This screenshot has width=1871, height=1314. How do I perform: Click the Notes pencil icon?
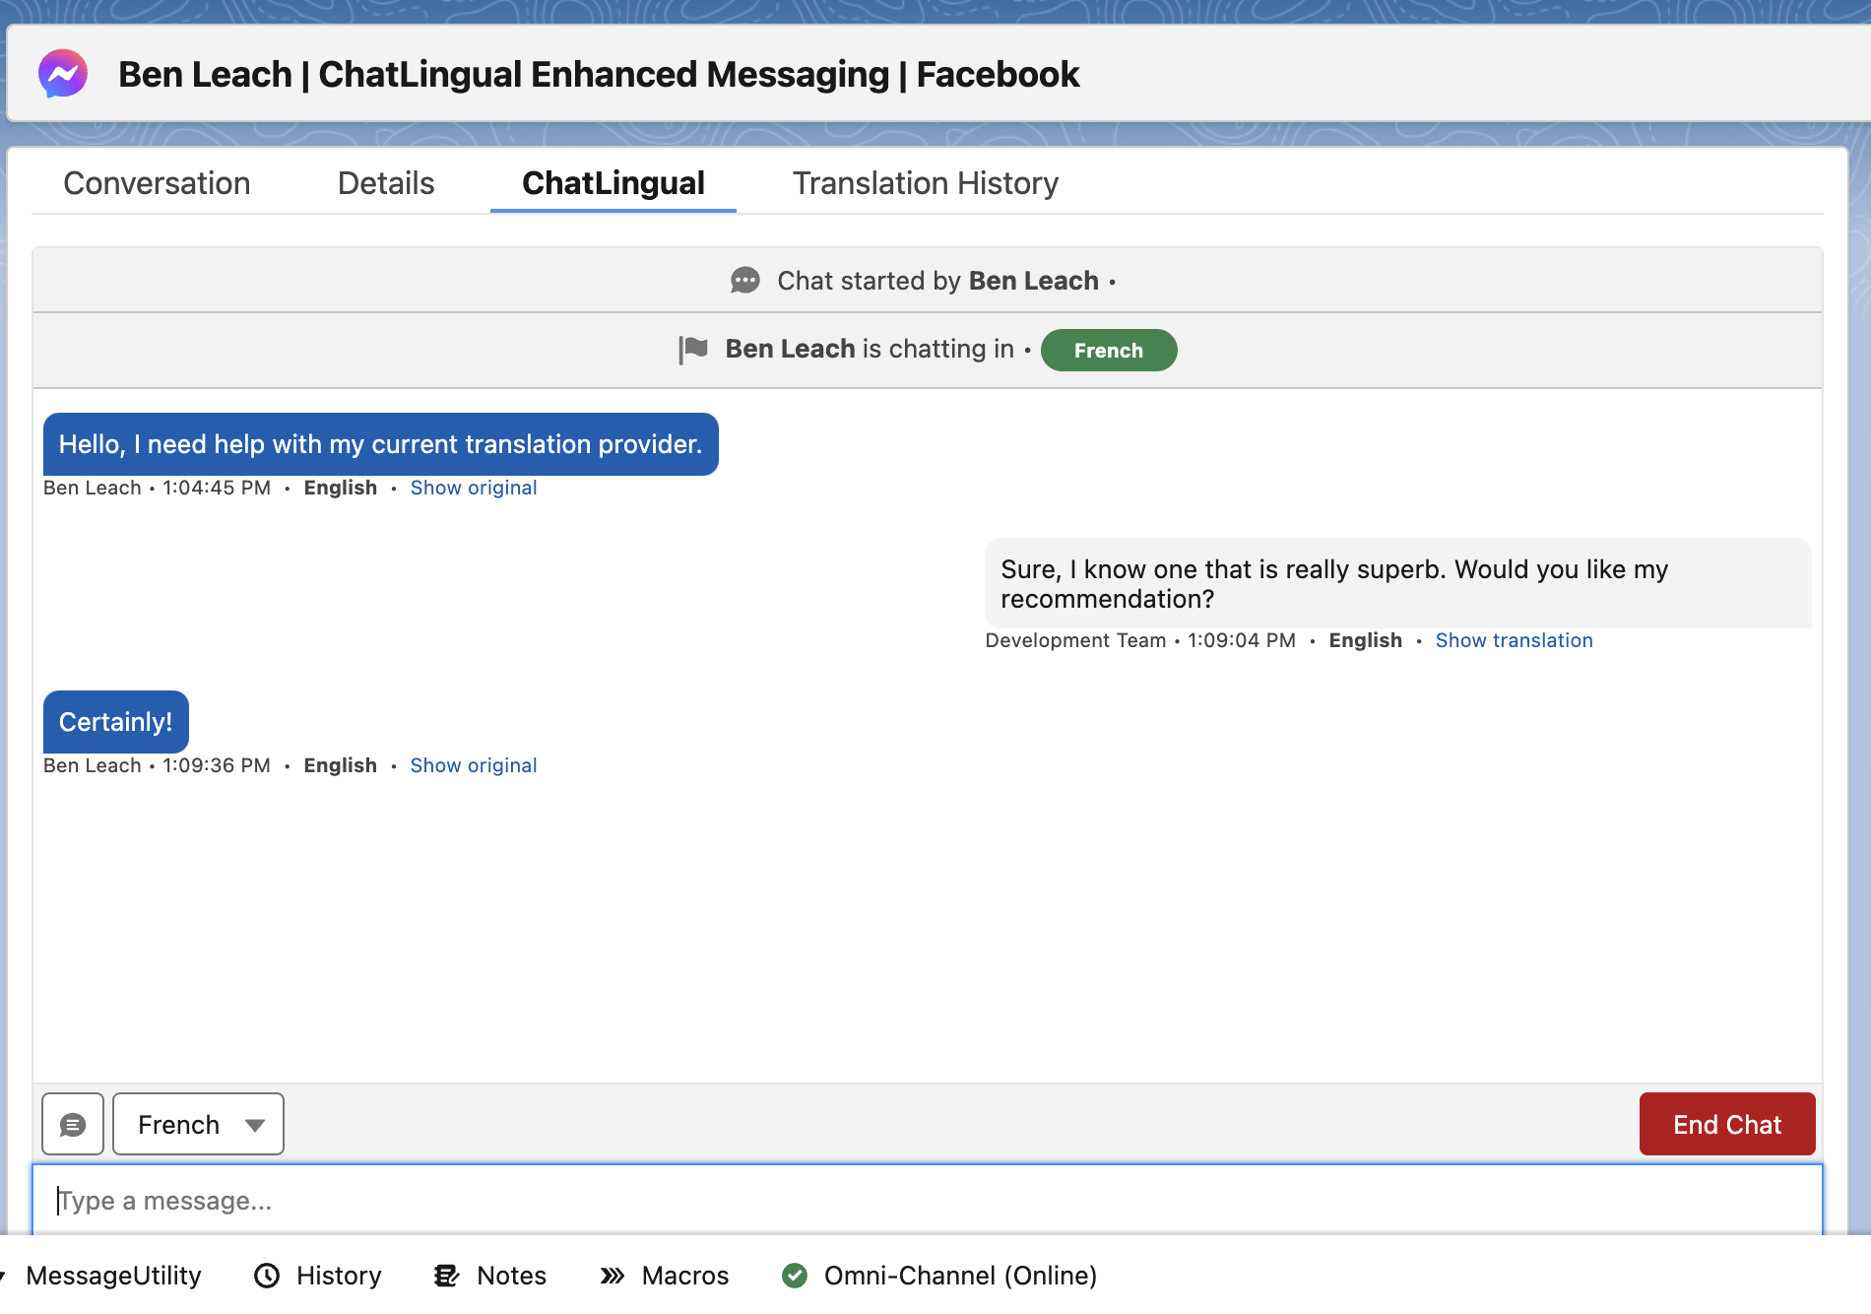click(447, 1276)
